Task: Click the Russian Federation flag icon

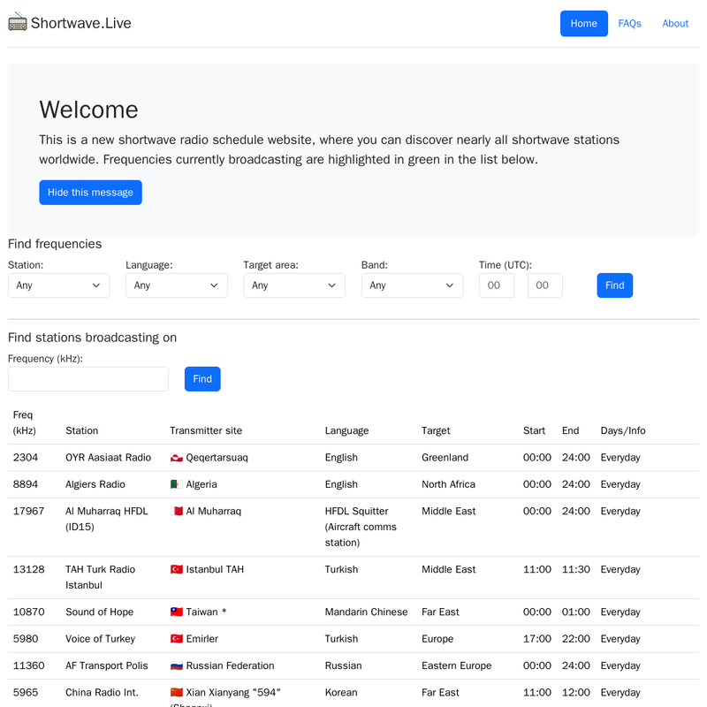Action: coord(177,665)
